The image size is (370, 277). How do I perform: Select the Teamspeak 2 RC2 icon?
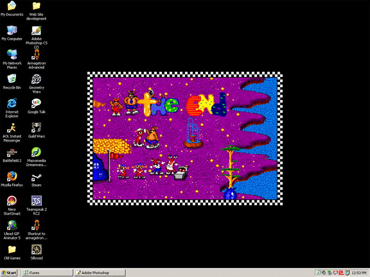tap(37, 201)
